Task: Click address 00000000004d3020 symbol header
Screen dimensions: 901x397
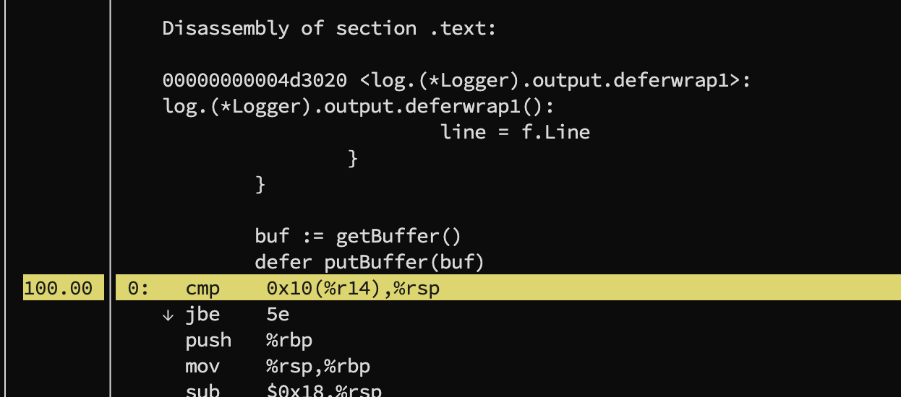Action: [457, 80]
